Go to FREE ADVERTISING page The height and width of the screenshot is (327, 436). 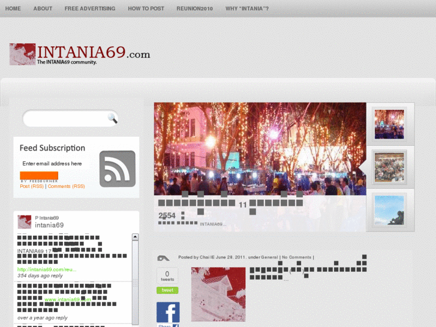(x=90, y=8)
